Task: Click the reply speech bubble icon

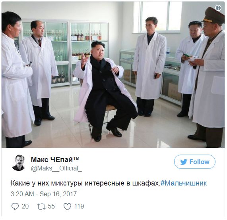Action: point(15,206)
